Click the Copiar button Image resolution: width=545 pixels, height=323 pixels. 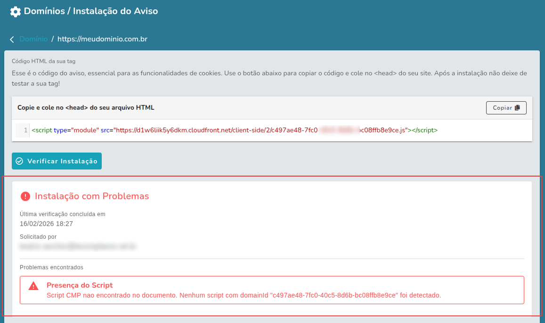coord(506,107)
